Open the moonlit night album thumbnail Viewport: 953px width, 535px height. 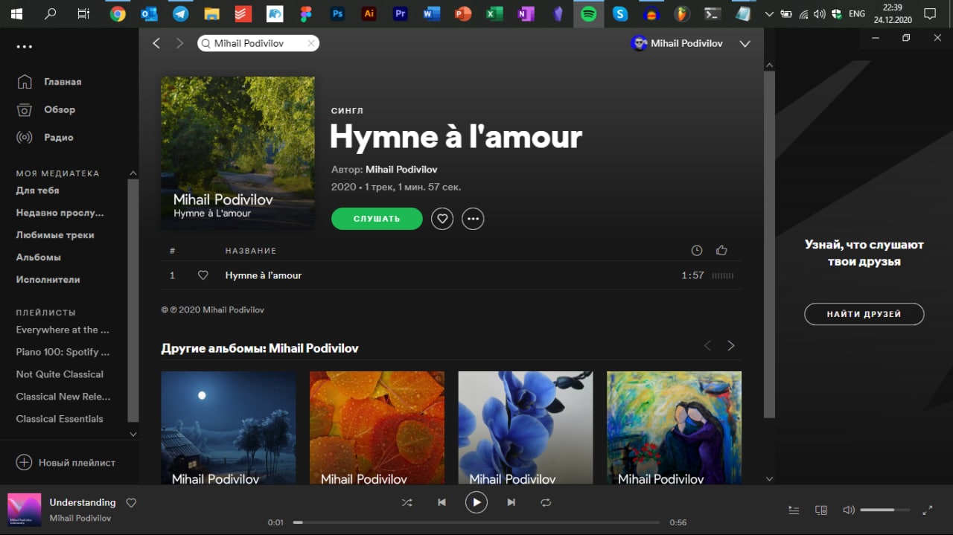click(x=229, y=429)
